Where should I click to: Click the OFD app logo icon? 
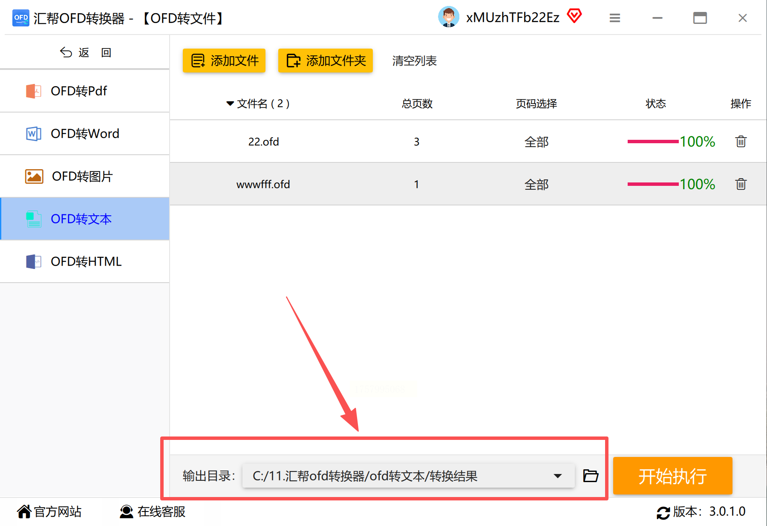click(21, 18)
